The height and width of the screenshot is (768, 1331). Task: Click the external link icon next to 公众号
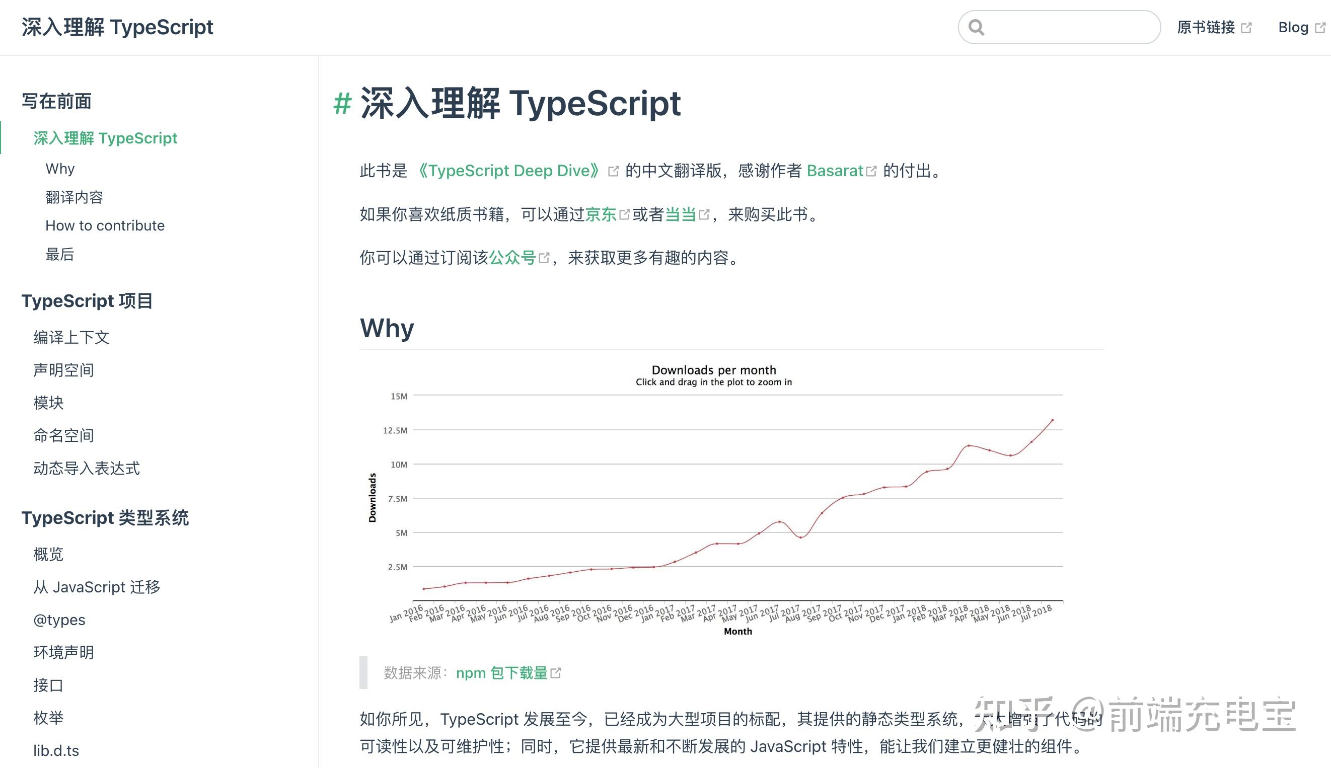tap(544, 258)
